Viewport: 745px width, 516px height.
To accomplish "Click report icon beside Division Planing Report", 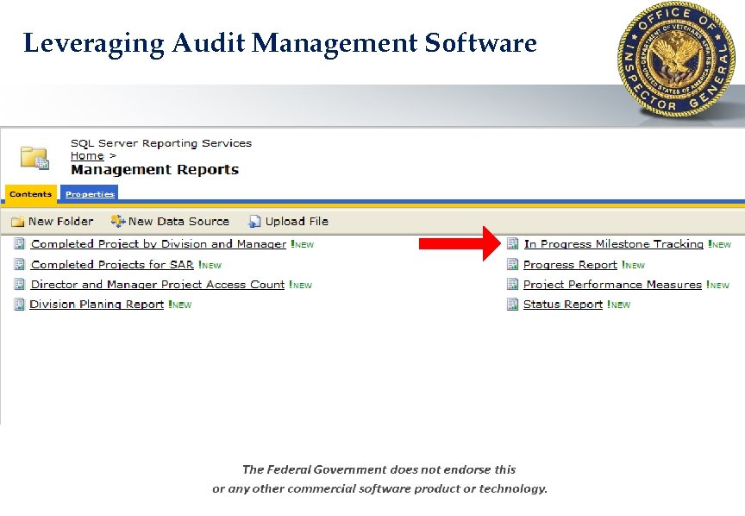I will (x=19, y=304).
